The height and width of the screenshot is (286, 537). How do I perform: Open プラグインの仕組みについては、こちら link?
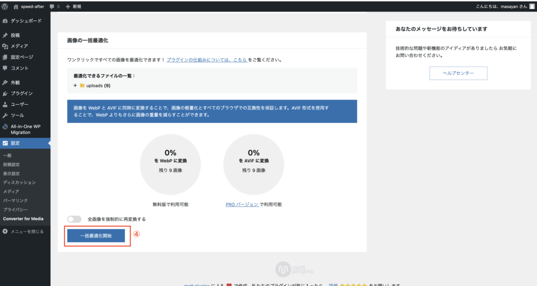tap(207, 60)
